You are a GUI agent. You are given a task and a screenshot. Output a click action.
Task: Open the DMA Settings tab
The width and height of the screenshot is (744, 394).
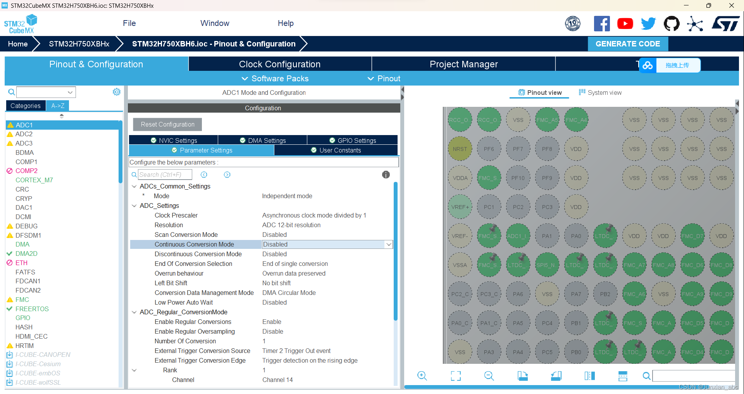coord(263,140)
